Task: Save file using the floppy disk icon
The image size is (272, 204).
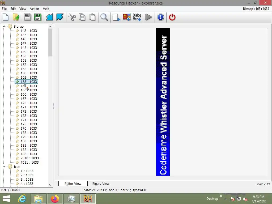Action: click(27, 17)
